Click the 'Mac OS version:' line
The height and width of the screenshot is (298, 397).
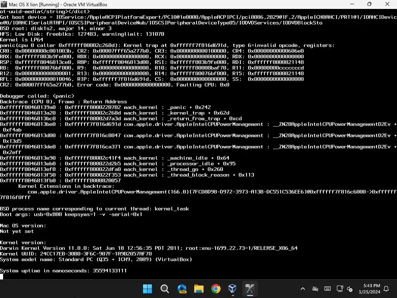(23, 225)
